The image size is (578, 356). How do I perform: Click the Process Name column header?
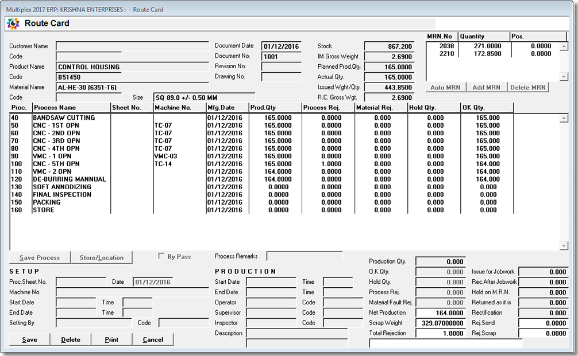click(x=71, y=107)
